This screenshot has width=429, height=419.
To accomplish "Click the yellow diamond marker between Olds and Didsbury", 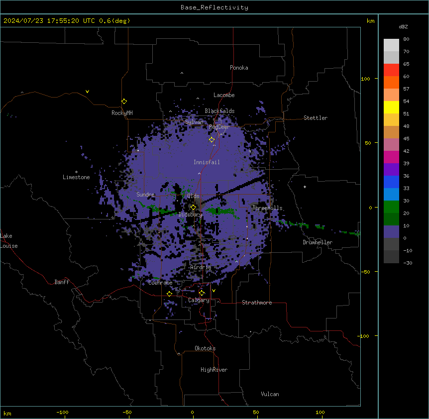I will pyautogui.click(x=193, y=208).
